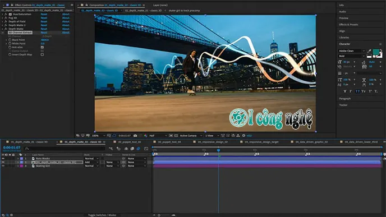Open the Active Camera dropdown
The image size is (386, 217).
191,136
